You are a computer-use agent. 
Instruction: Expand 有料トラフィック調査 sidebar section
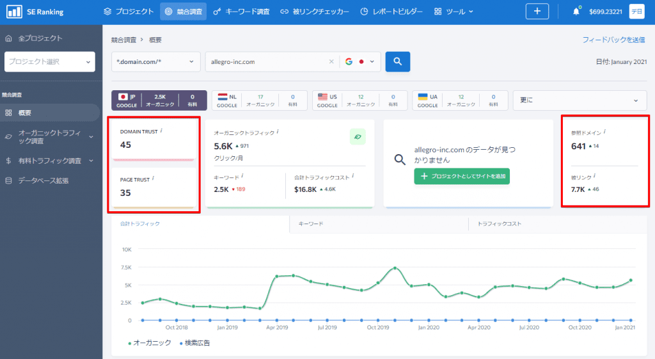pyautogui.click(x=91, y=161)
